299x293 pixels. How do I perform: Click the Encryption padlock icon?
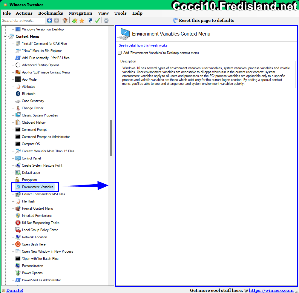point(17,180)
